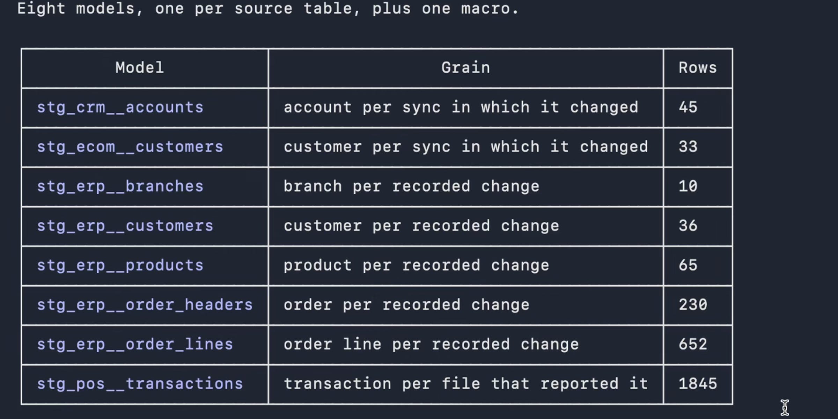Click the stg_erp__order_lines model name
The height and width of the screenshot is (419, 838).
[135, 344]
